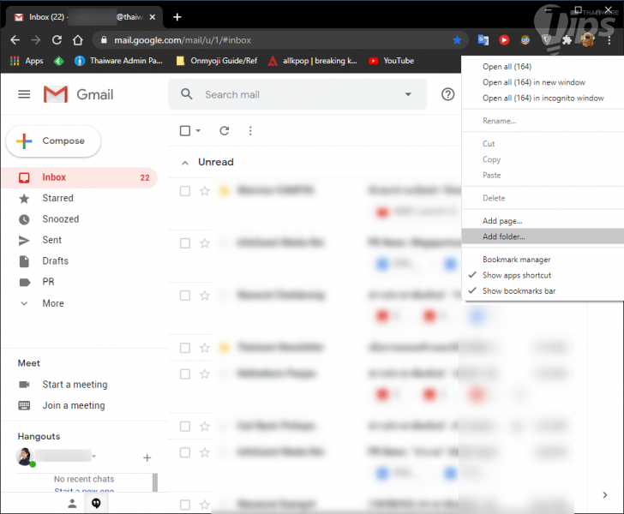Click the Gmail logo
Screen dimensions: 624x514
pyautogui.click(x=78, y=94)
